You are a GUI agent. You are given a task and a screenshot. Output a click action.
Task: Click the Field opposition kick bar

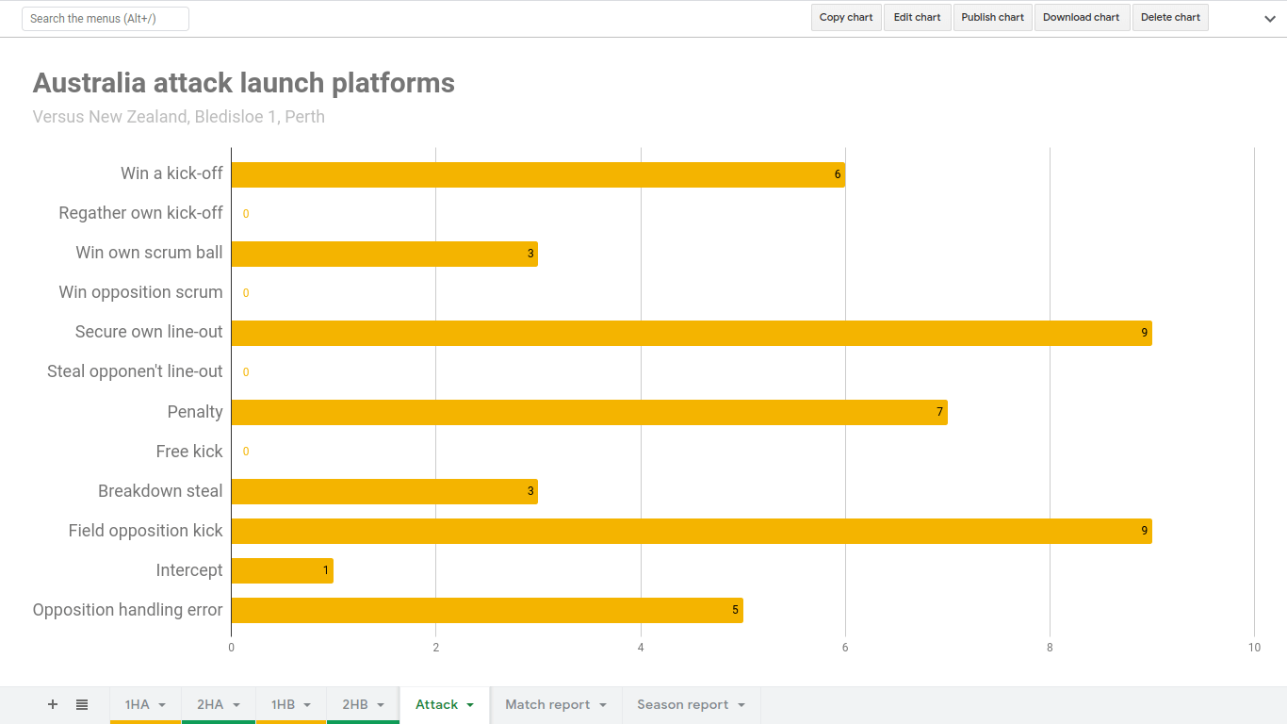(692, 531)
